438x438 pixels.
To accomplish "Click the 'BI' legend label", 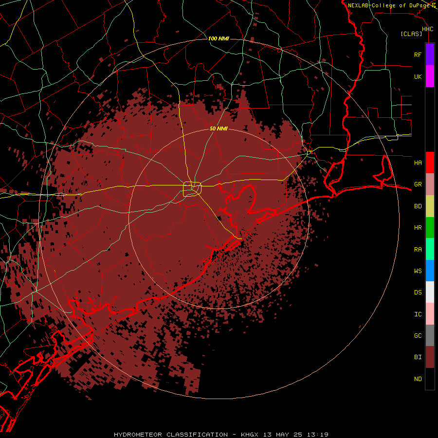I will (x=418, y=357).
